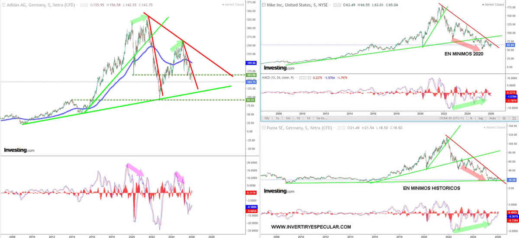Select the 1y time range

click(278, 118)
